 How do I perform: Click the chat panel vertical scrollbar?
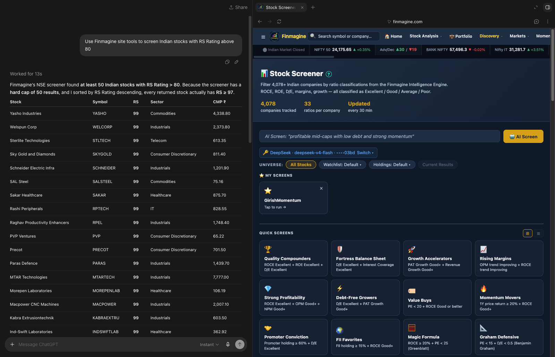click(250, 80)
